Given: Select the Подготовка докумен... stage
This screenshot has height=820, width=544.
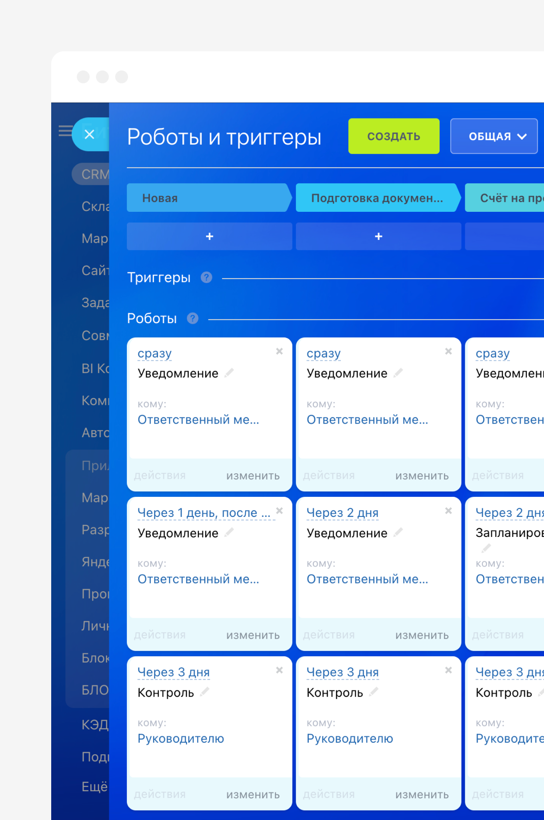Looking at the screenshot, I should coord(378,198).
